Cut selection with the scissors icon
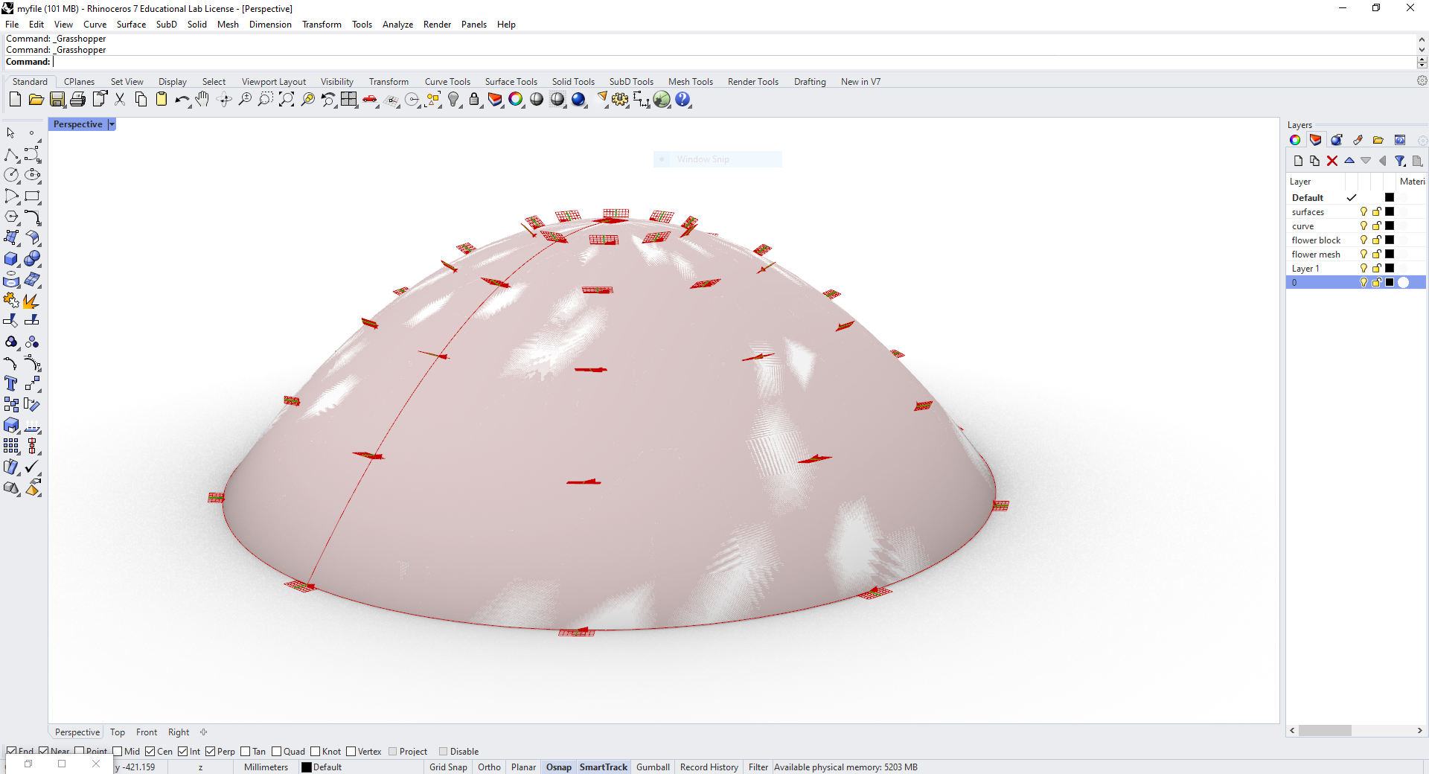 point(120,100)
